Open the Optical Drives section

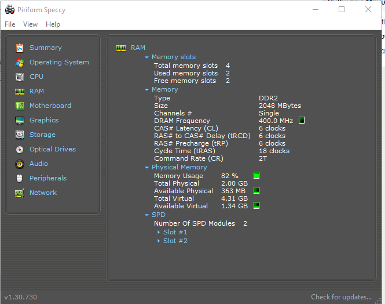coord(53,149)
